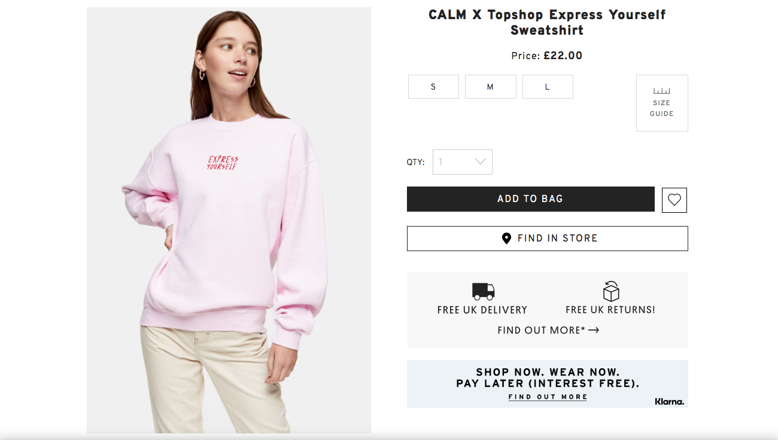Click the size guide ruler icon
The image size is (778, 440).
(661, 91)
